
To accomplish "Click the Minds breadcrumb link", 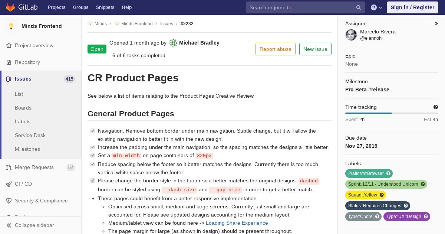I will (x=100, y=23).
